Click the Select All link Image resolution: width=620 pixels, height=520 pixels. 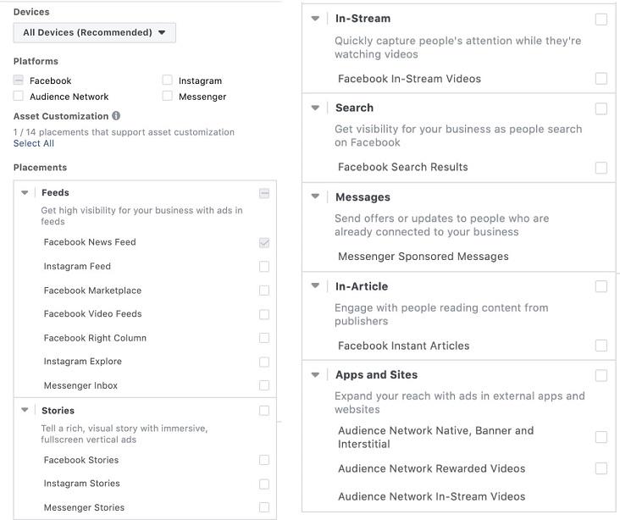pyautogui.click(x=34, y=144)
